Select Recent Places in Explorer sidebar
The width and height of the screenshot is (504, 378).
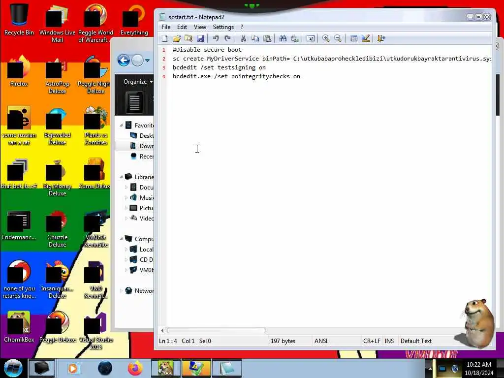(x=142, y=157)
